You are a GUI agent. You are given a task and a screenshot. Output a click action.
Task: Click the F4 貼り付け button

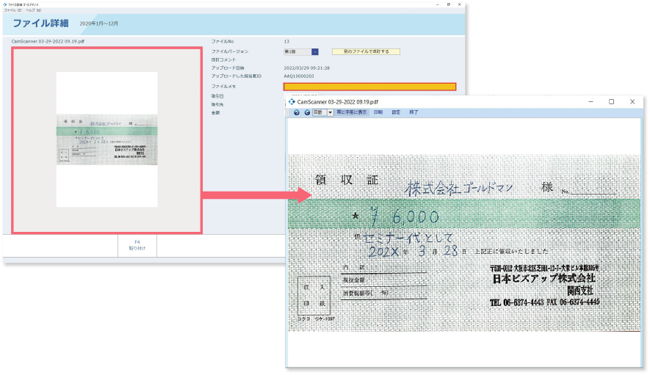pyautogui.click(x=137, y=245)
